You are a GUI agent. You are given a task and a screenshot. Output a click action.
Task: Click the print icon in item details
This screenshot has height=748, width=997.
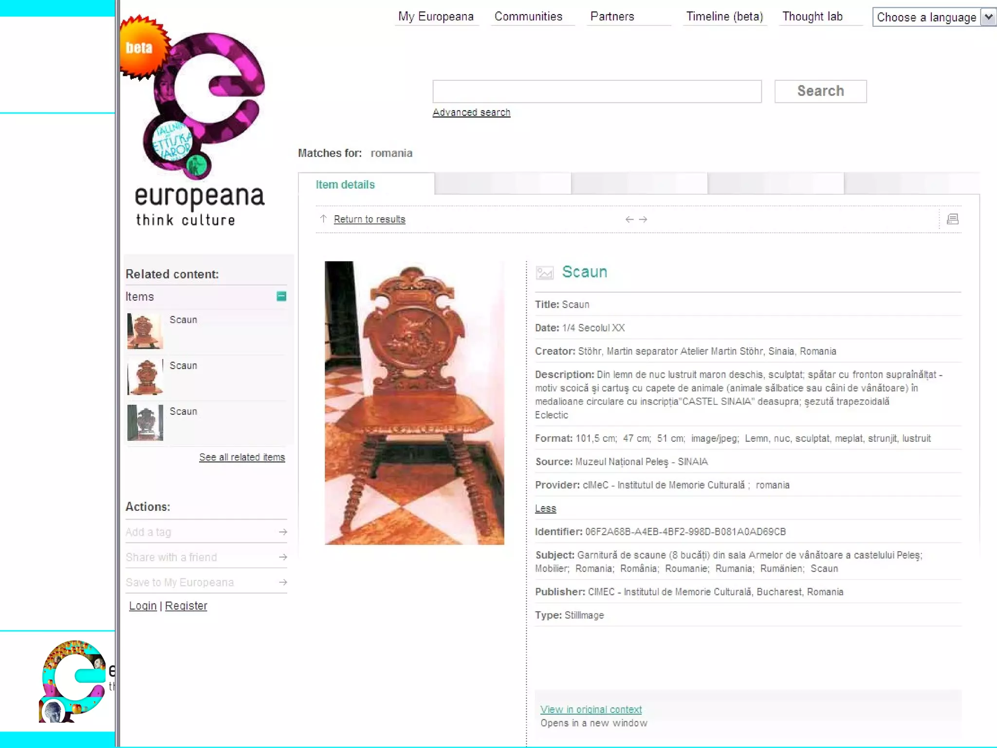tap(953, 219)
